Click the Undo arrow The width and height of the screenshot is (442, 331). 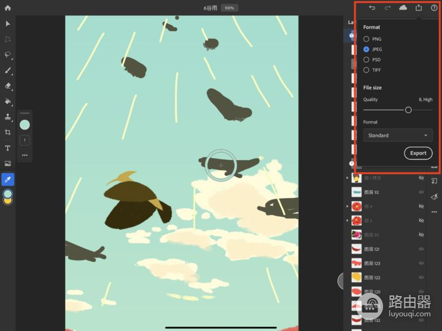pos(372,8)
